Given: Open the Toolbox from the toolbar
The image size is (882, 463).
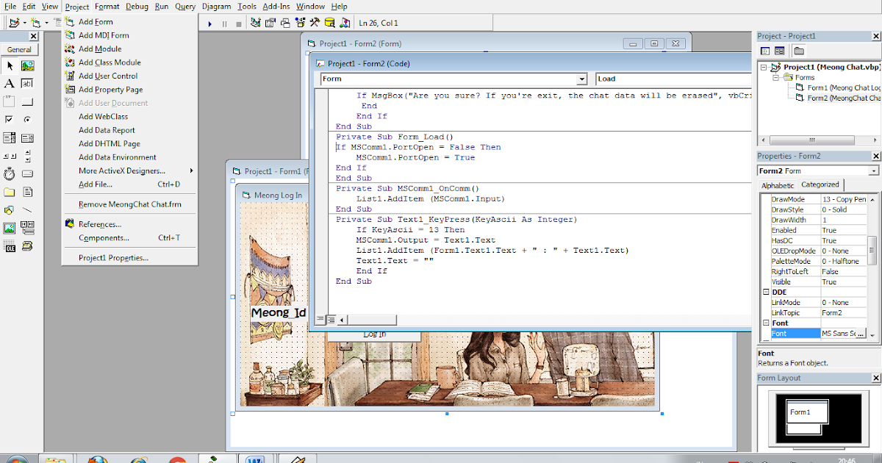Looking at the screenshot, I should (x=314, y=23).
